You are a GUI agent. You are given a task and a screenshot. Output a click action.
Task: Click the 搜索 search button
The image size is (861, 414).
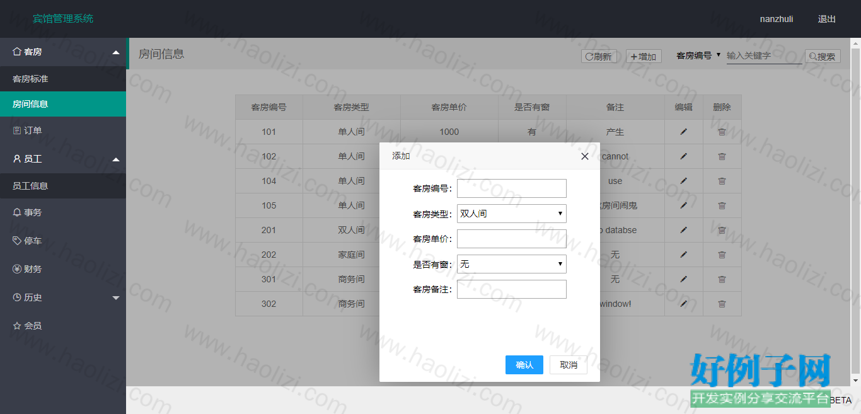click(x=823, y=56)
